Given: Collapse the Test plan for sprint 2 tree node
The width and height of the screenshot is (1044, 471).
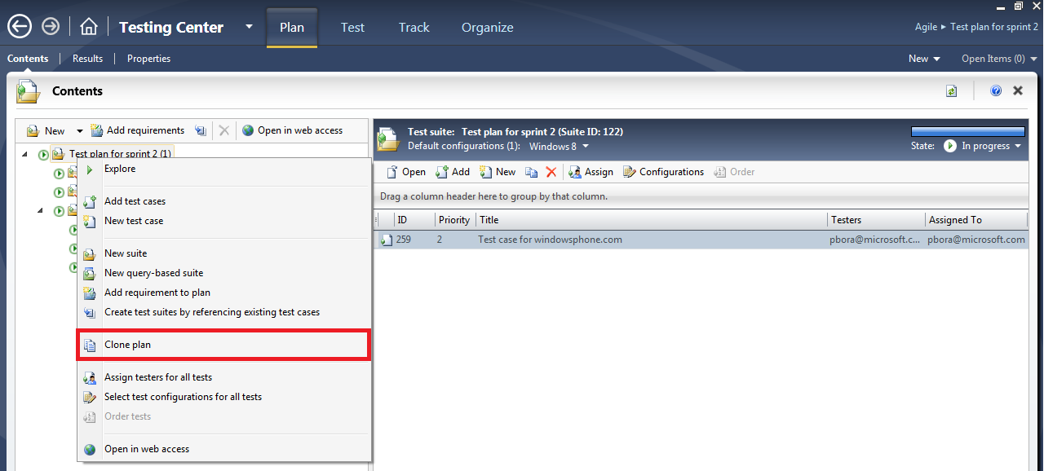Looking at the screenshot, I should (x=24, y=154).
